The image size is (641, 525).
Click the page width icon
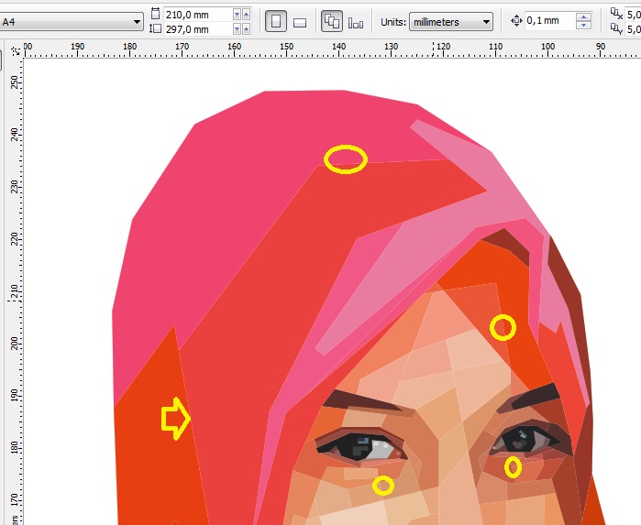(155, 14)
